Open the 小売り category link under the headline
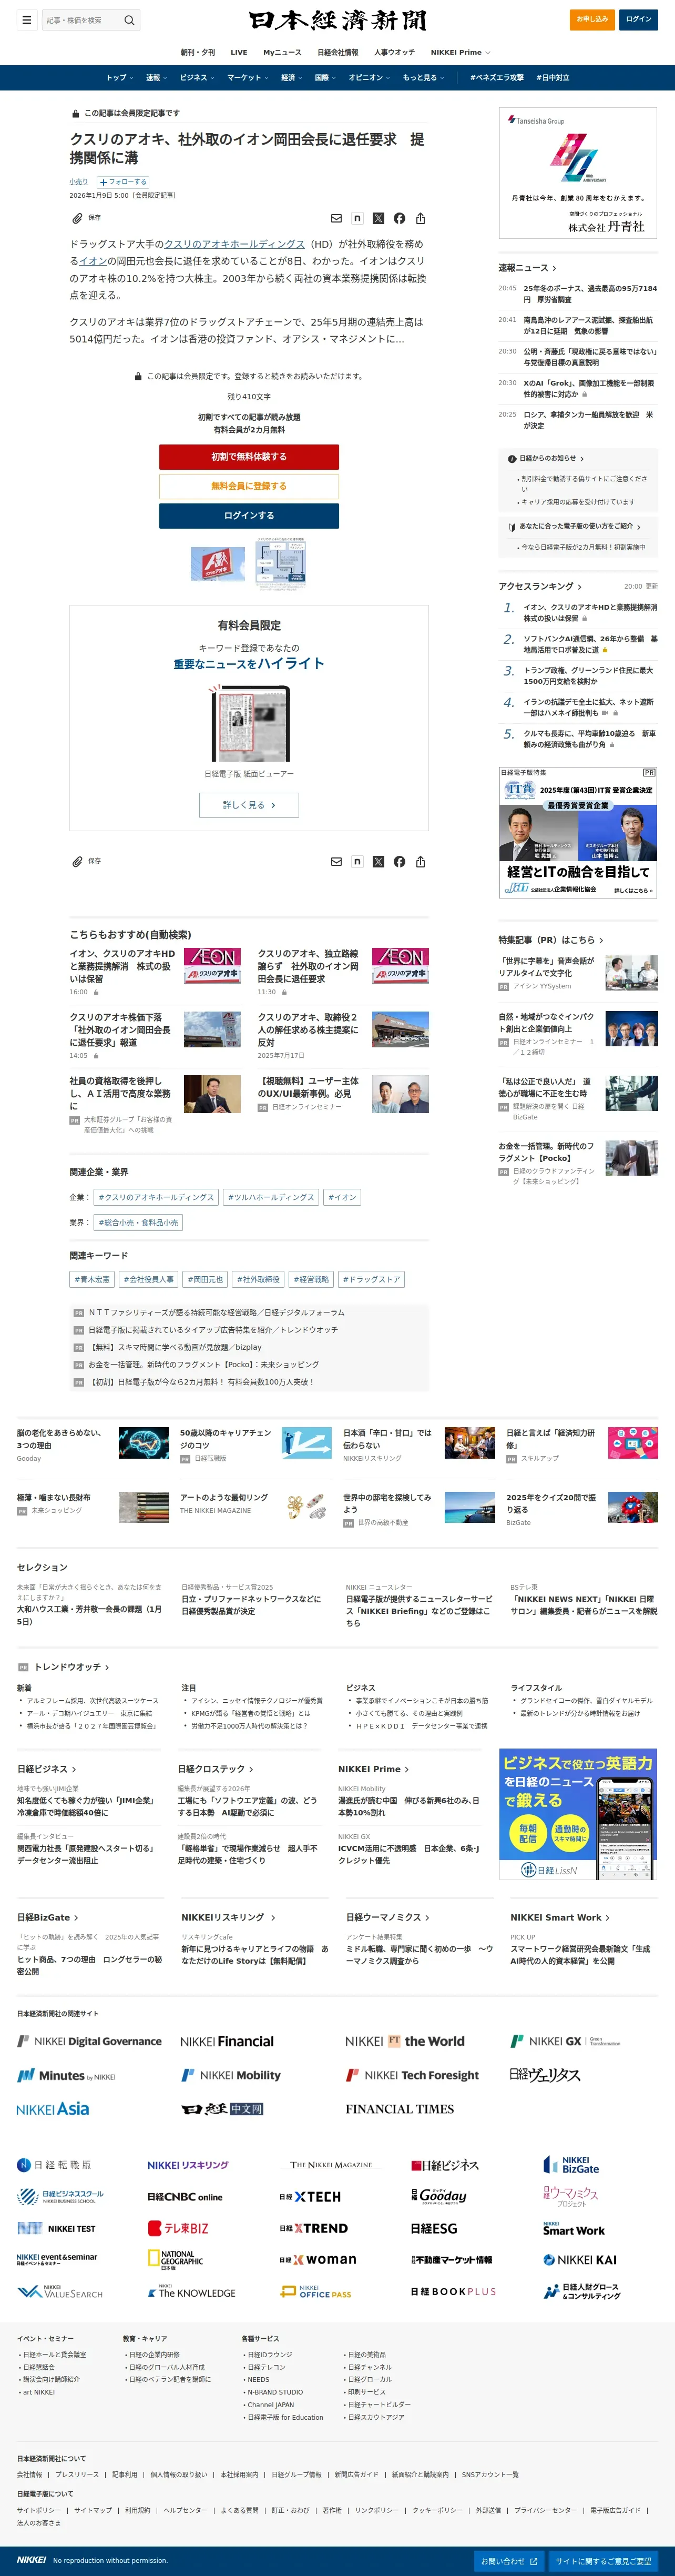The image size is (675, 2576). pyautogui.click(x=78, y=182)
